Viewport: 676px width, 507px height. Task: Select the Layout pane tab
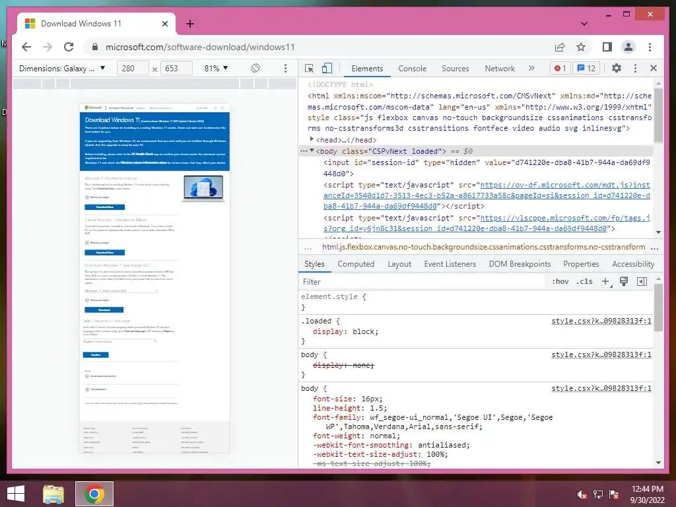pyautogui.click(x=399, y=264)
